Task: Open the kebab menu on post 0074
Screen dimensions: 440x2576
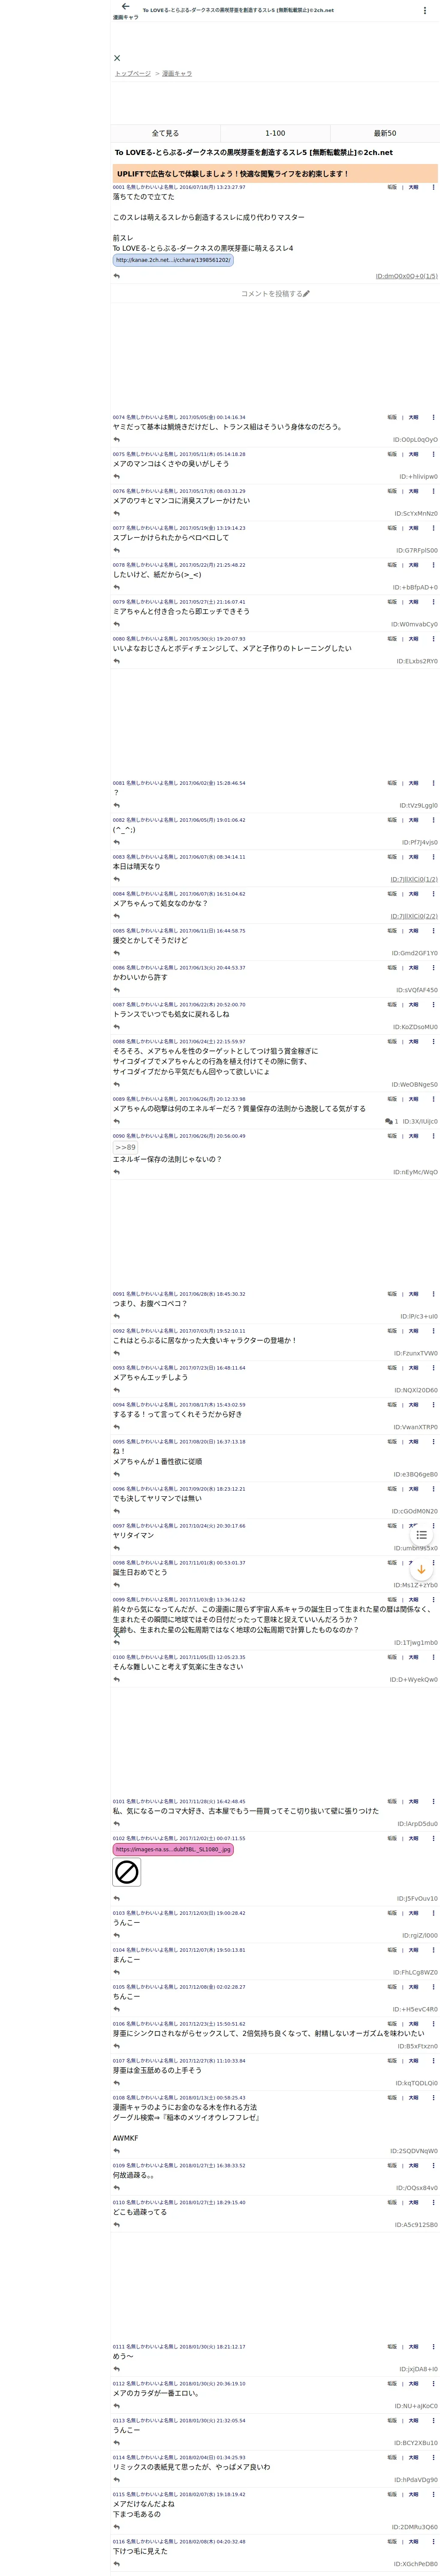Action: pyautogui.click(x=433, y=417)
